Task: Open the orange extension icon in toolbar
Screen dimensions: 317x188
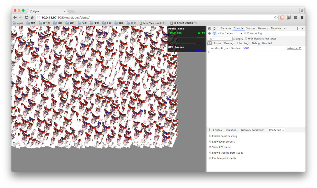Action: pyautogui.click(x=282, y=17)
